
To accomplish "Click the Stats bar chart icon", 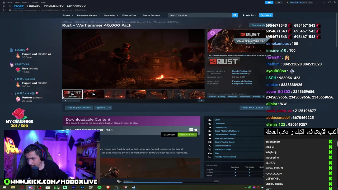I will click(x=210, y=153).
